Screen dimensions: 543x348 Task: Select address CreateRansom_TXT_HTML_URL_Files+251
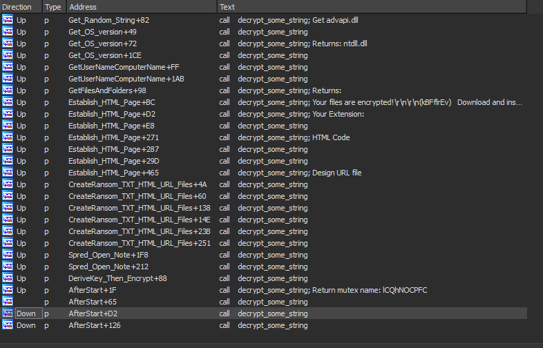coord(140,244)
